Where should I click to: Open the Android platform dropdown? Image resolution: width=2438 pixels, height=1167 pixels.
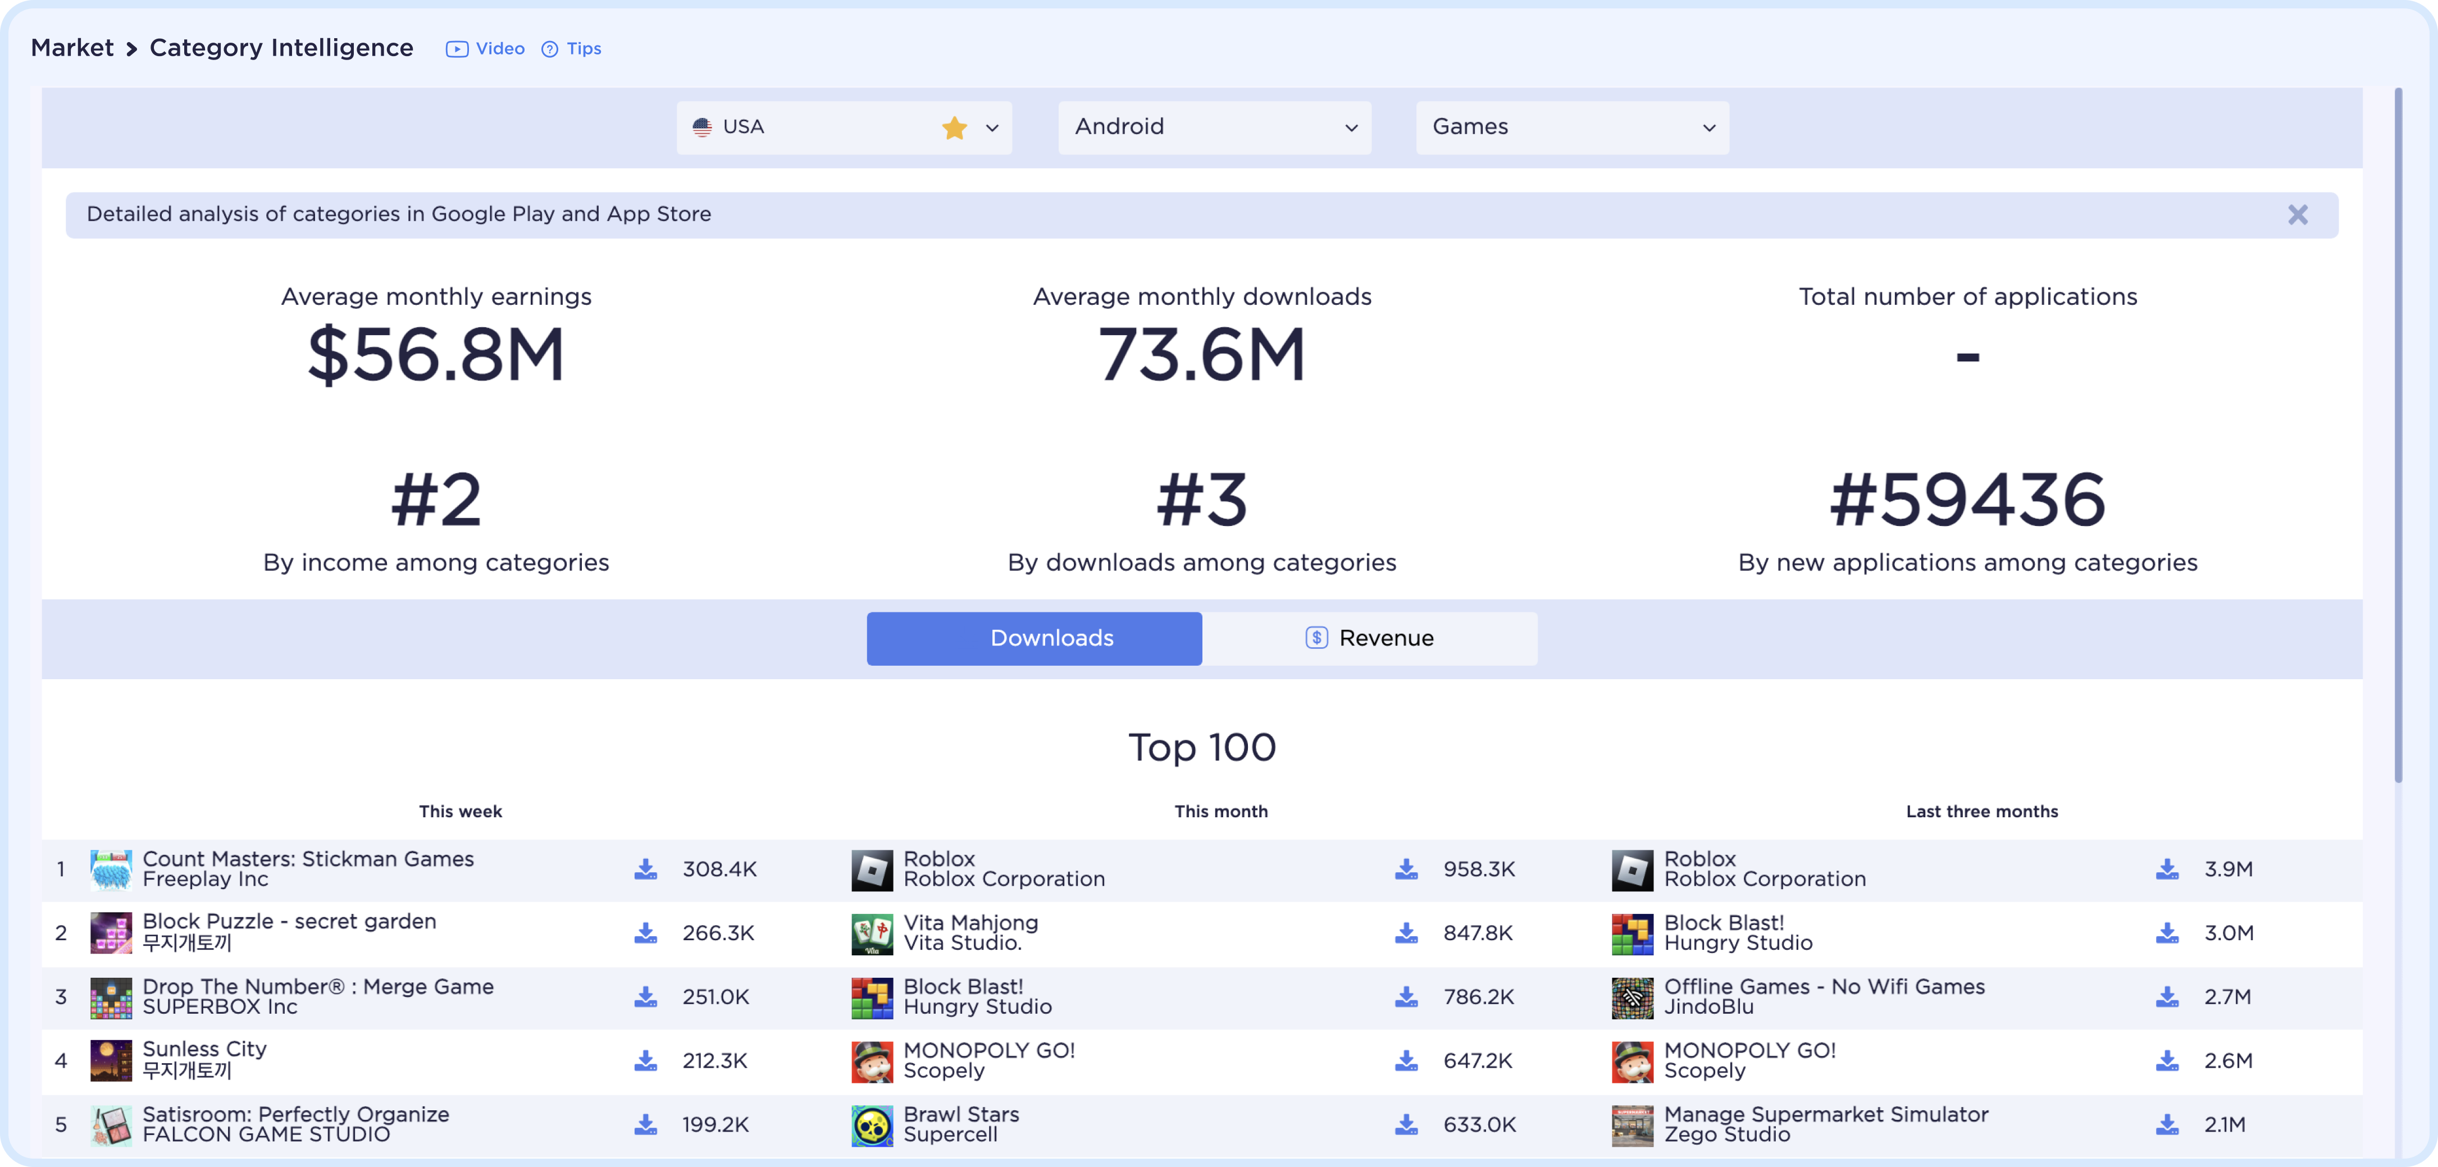(x=1214, y=127)
